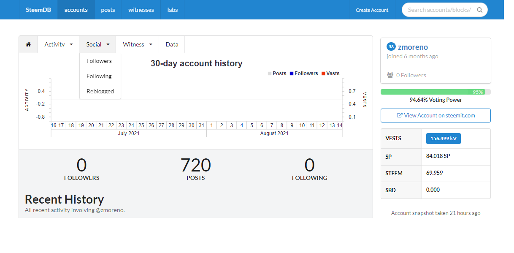The width and height of the screenshot is (514, 253).
Task: Click the 0 FOLLOWING counter
Action: [x=310, y=169]
